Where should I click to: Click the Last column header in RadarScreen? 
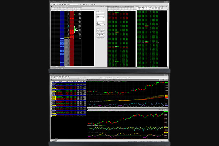tap(67, 82)
